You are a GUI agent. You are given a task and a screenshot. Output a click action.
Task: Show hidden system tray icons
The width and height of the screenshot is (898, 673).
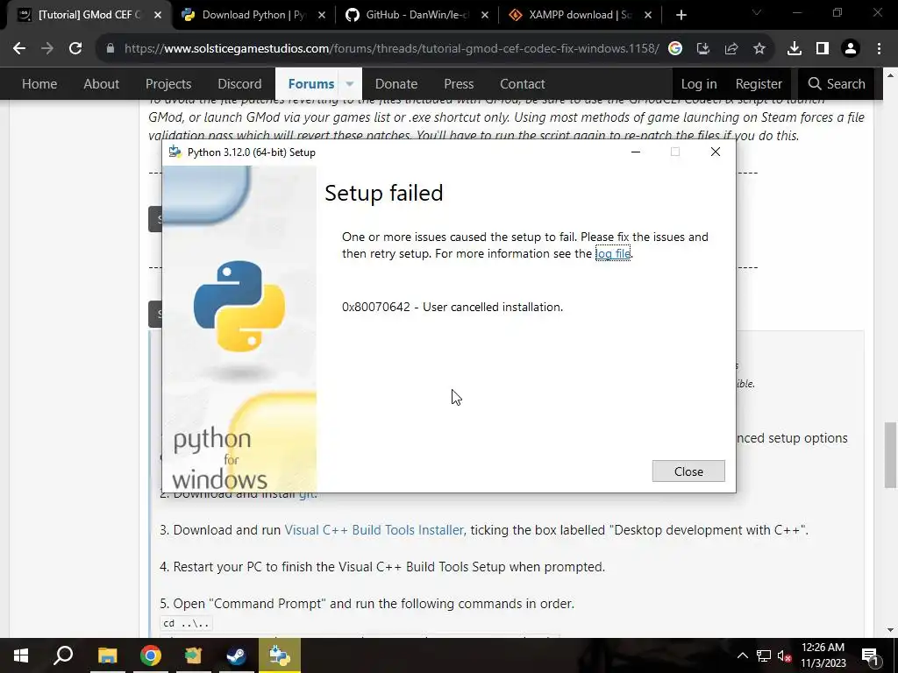click(x=742, y=655)
